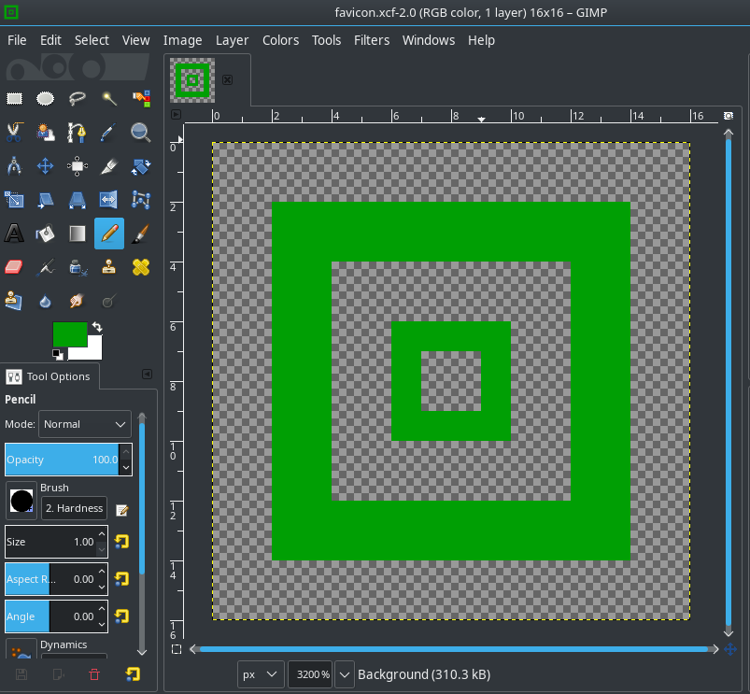Pick the Move tool

45,166
